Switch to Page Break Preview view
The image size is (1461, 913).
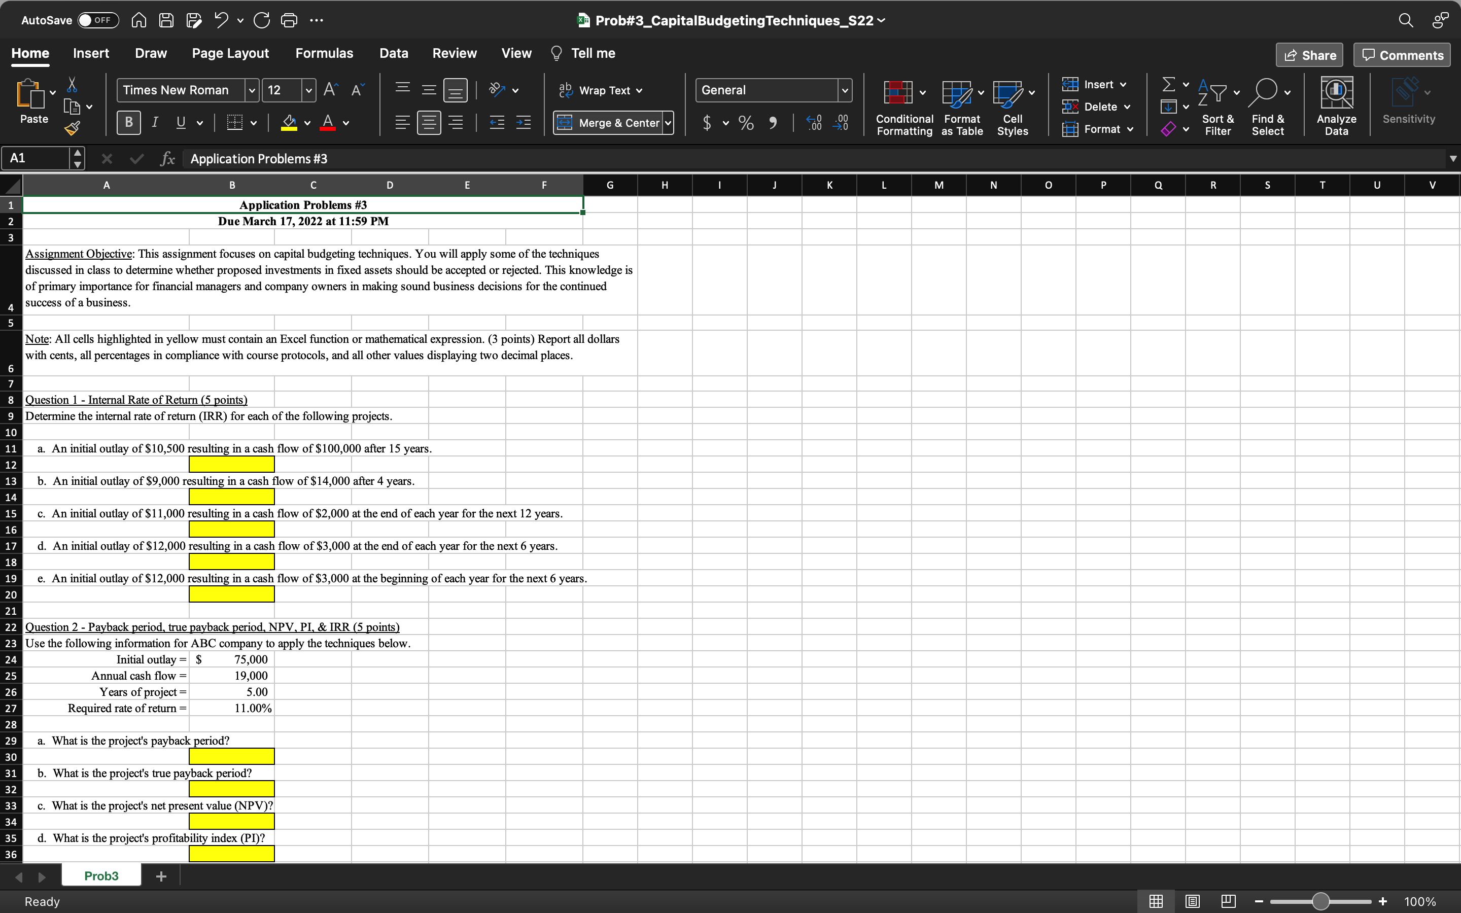click(x=1228, y=901)
